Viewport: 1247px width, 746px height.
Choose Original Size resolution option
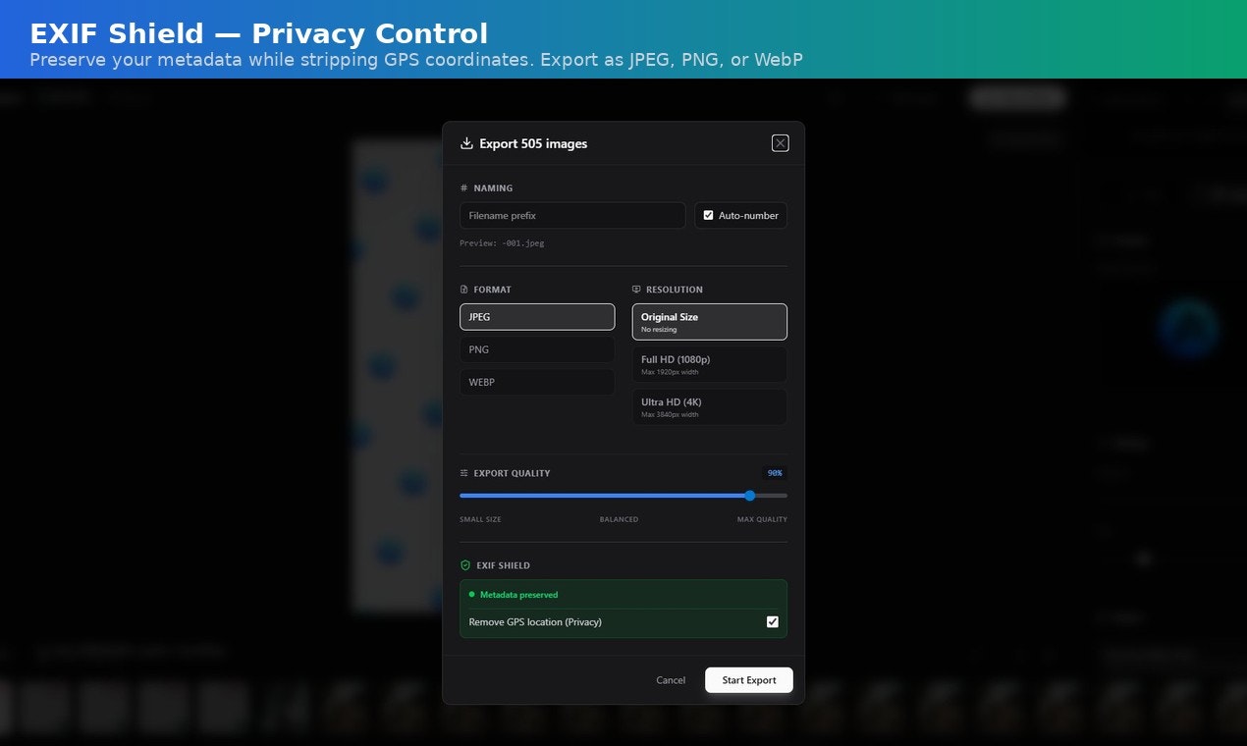[x=710, y=322]
